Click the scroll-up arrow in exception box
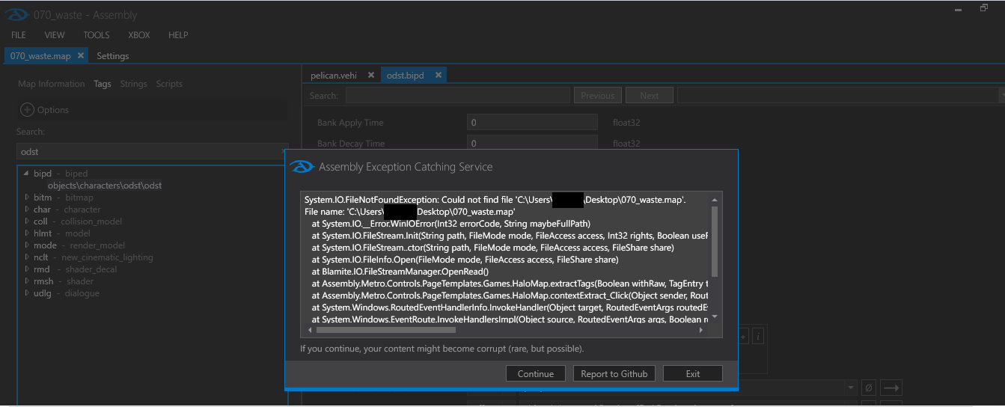 click(715, 200)
